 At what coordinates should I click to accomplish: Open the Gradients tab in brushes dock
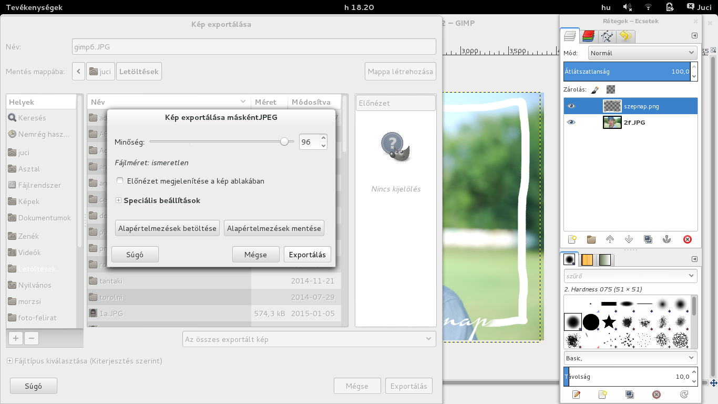605,259
